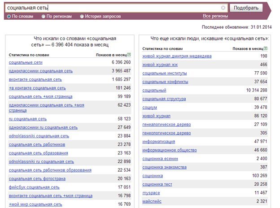The width and height of the screenshot is (280, 208).
Task: Click the 'Подобрать' button
Action: [246, 8]
